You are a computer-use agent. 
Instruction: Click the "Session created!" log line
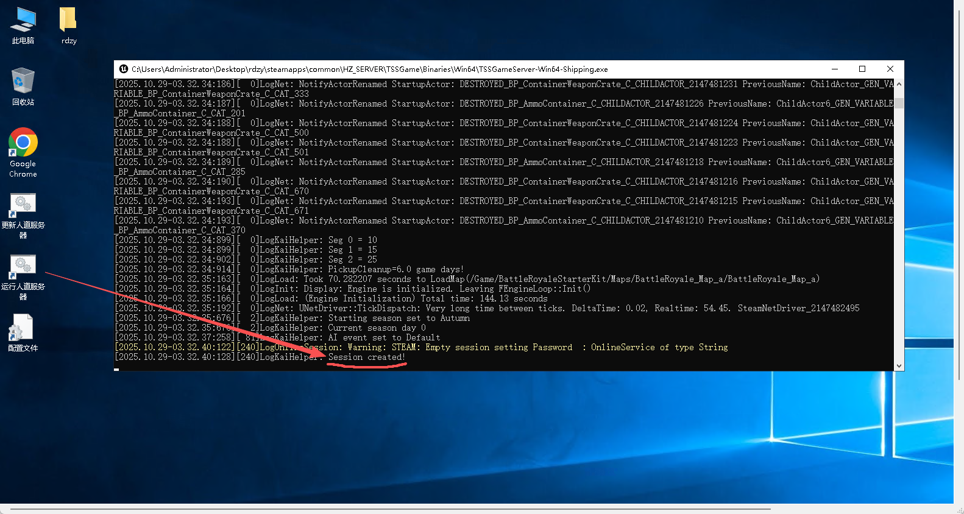click(366, 357)
